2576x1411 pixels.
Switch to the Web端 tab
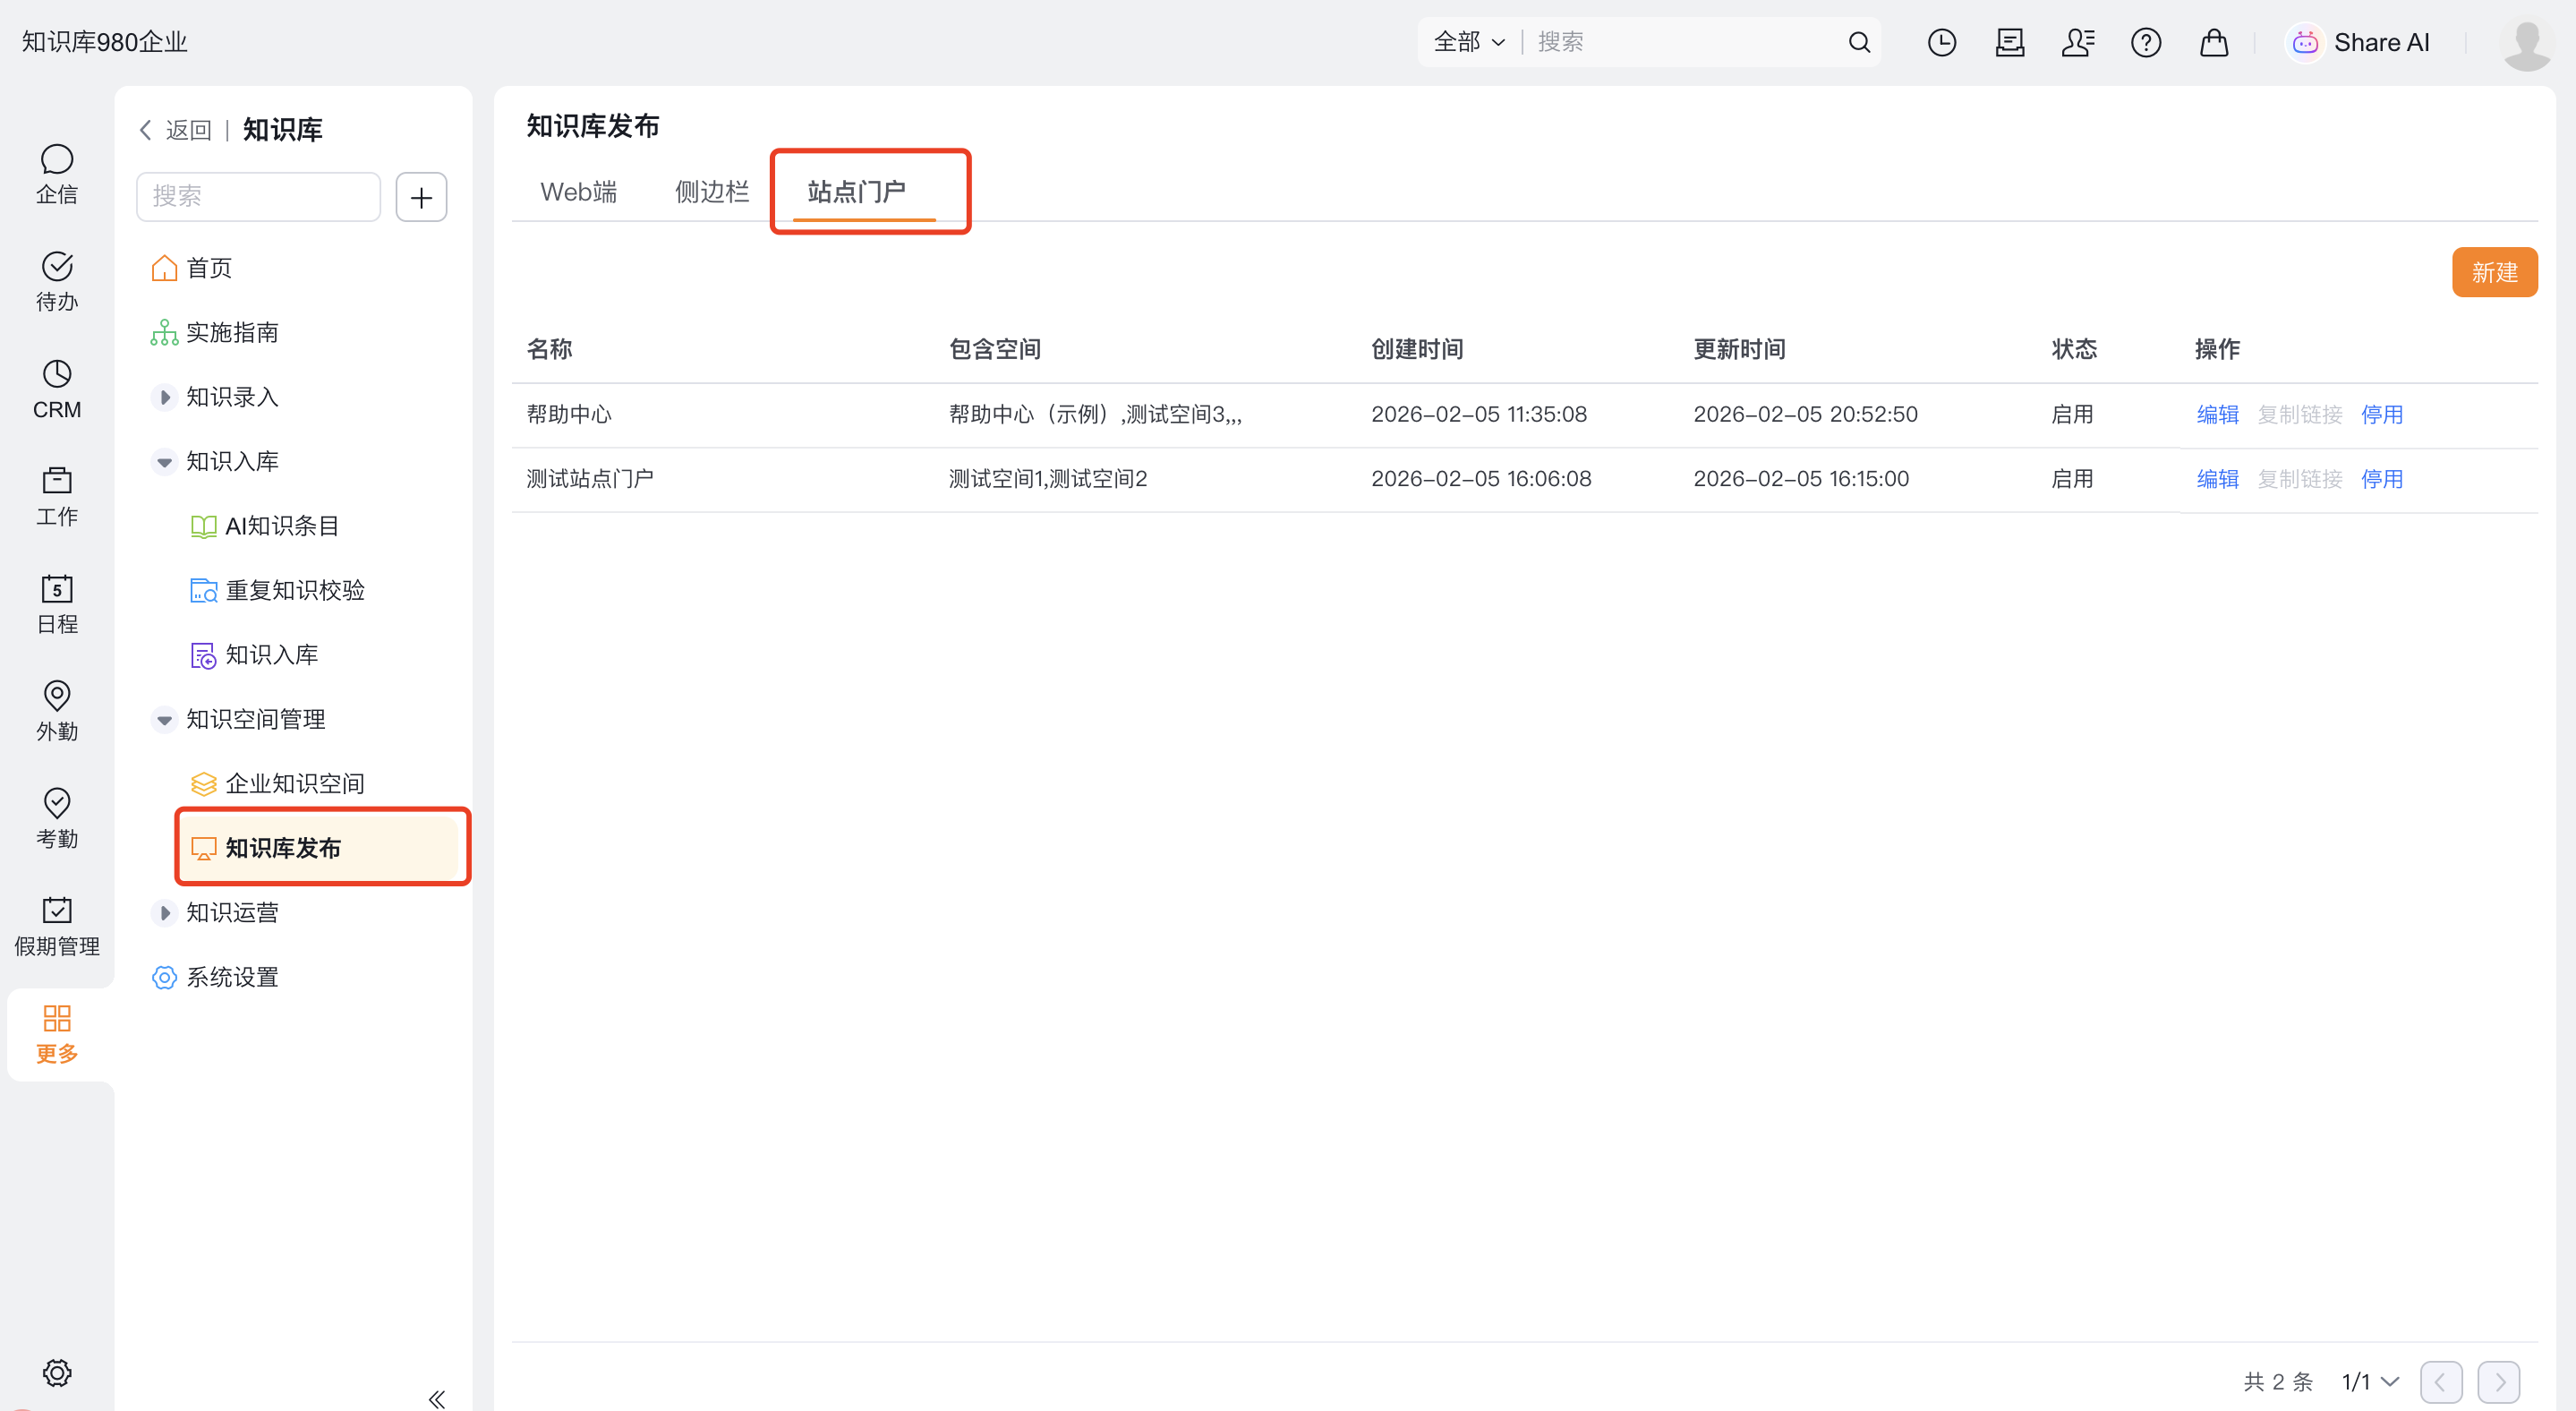(578, 191)
